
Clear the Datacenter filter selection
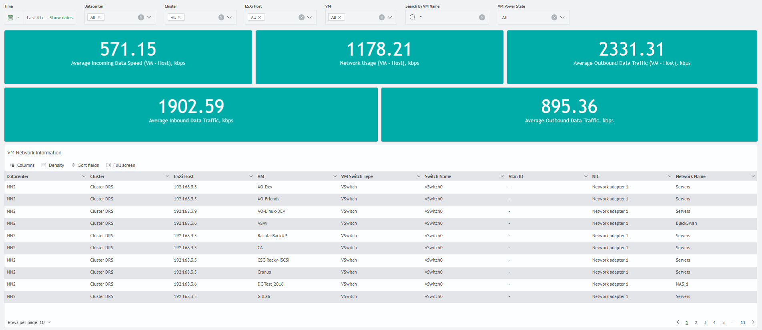pos(141,17)
